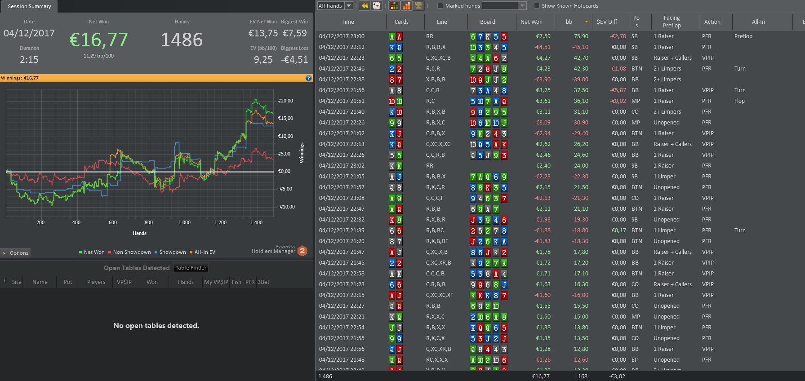This screenshot has height=381, width=805.
Task: Click the C,XC,XR,B line at 21:45 row
Action: (439, 263)
